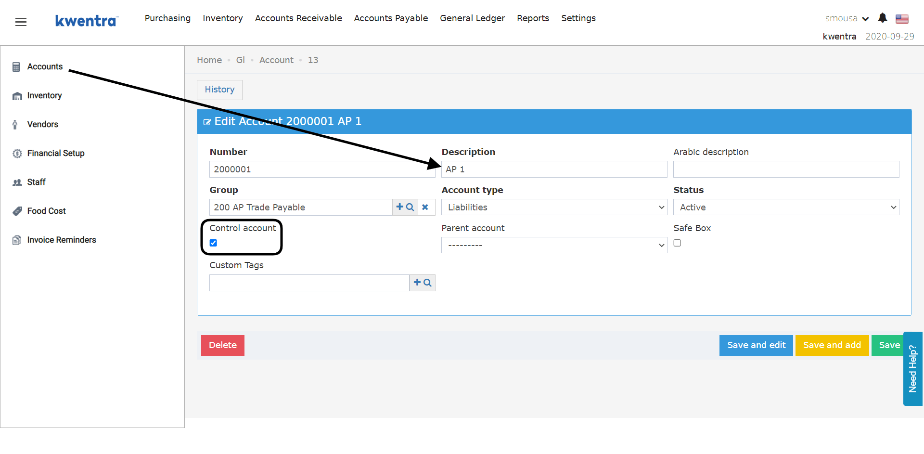
Task: Open the Inventory top menu
Action: point(222,18)
